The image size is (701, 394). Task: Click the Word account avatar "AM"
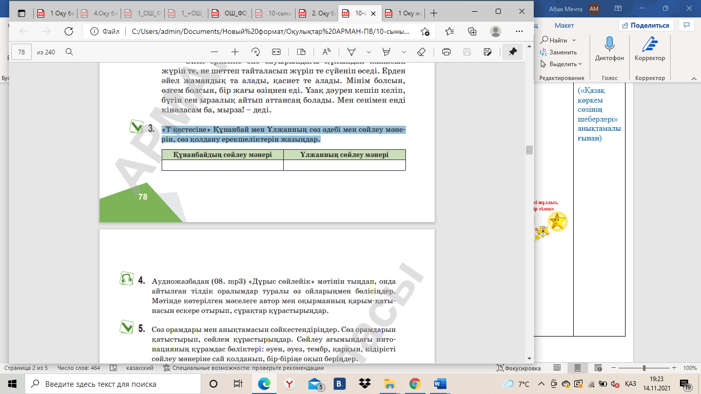pos(594,8)
